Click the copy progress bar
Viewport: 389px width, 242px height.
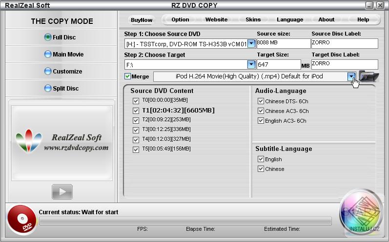tap(185, 221)
